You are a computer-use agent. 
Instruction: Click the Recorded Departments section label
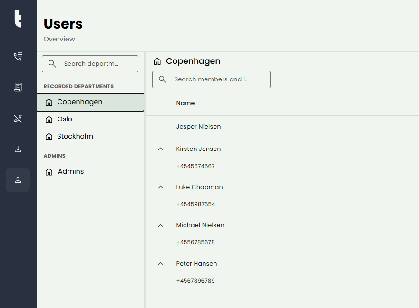click(78, 86)
